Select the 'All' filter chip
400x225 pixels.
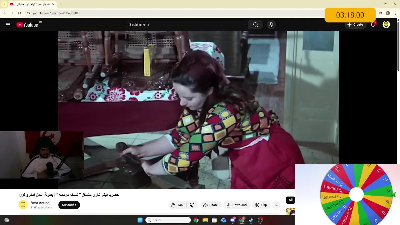point(291,200)
